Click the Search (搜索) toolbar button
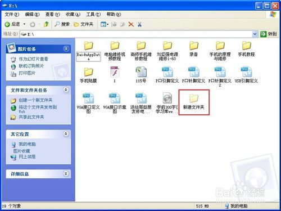Viewport: 281px width, 211px height. 62,24
